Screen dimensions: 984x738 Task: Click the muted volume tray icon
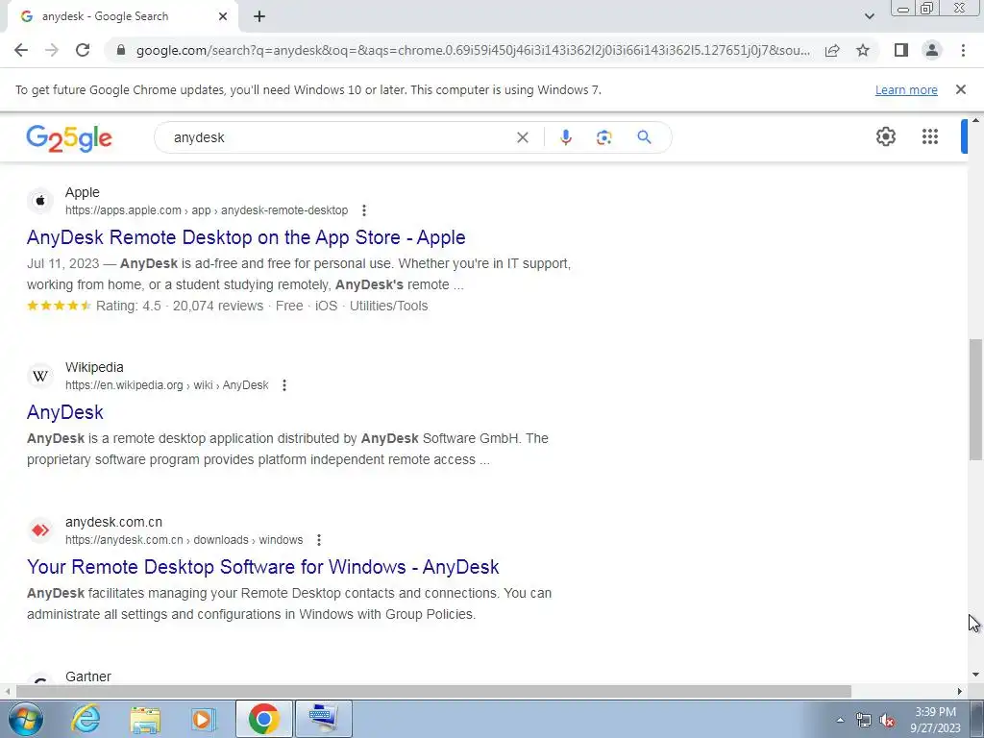887,721
